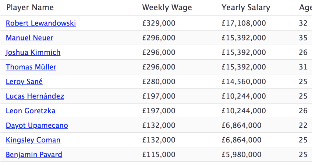This screenshot has width=312, height=165.
Task: Open Joshua Kimmich's profile link
Action: [33, 53]
